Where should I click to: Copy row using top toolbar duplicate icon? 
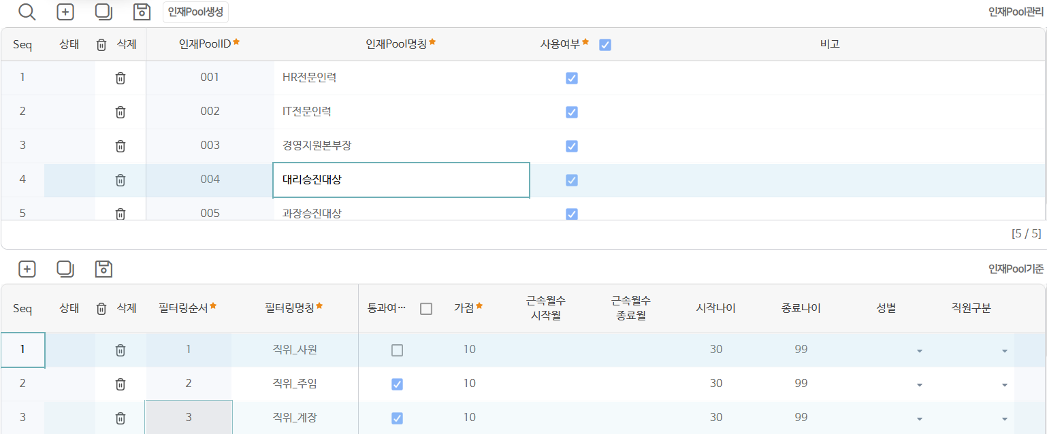point(103,12)
